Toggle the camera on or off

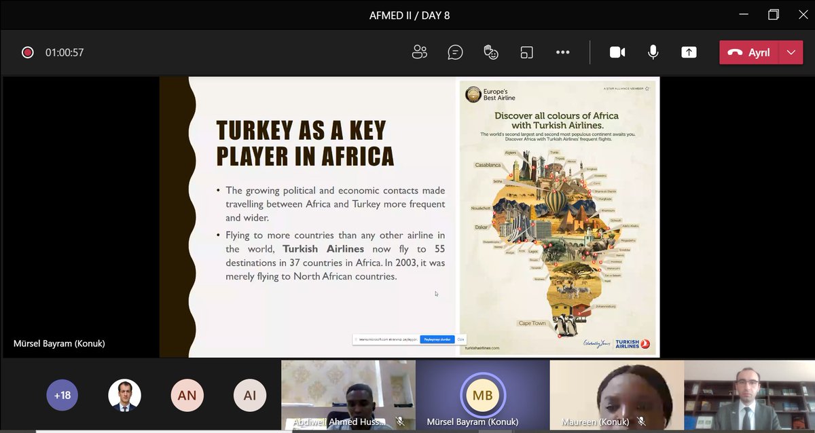[617, 52]
